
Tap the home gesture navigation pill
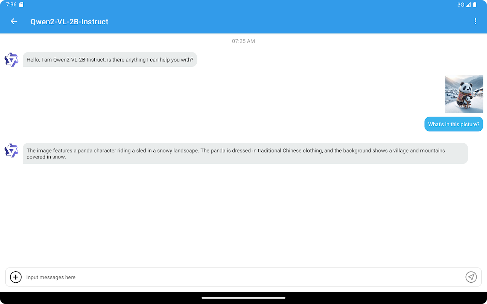(x=243, y=298)
